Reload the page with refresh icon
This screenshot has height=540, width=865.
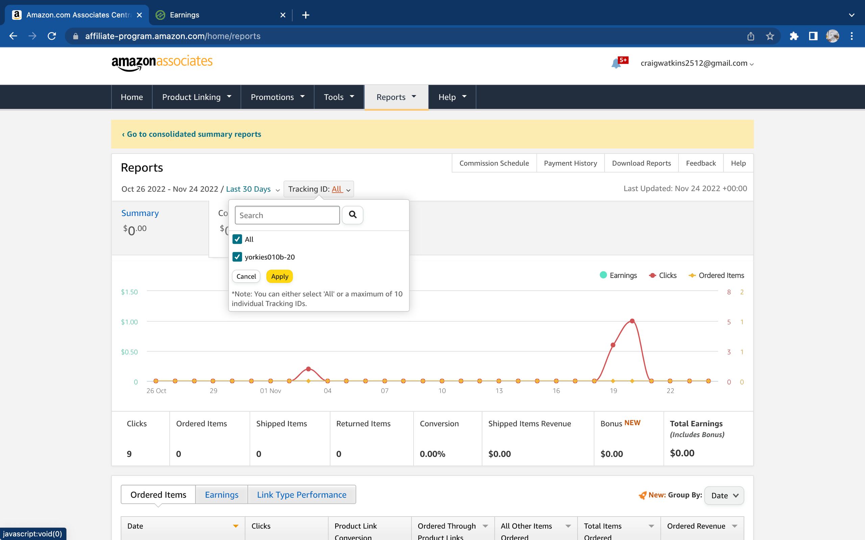click(x=52, y=36)
